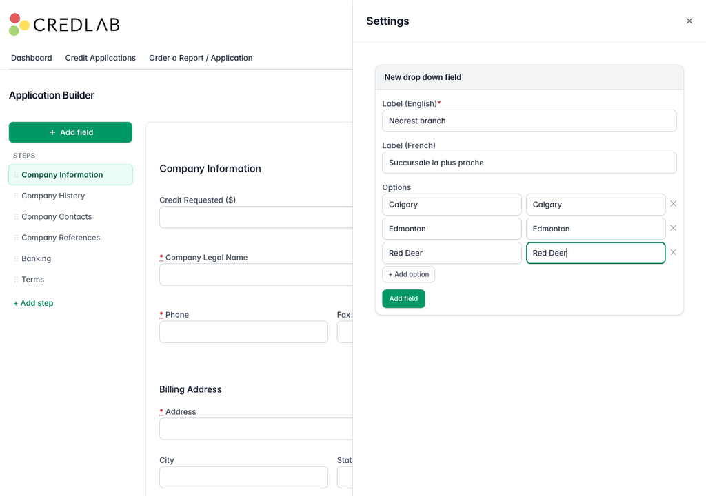Click into the Company Legal Name field
Image resolution: width=706 pixels, height=496 pixels.
click(256, 275)
